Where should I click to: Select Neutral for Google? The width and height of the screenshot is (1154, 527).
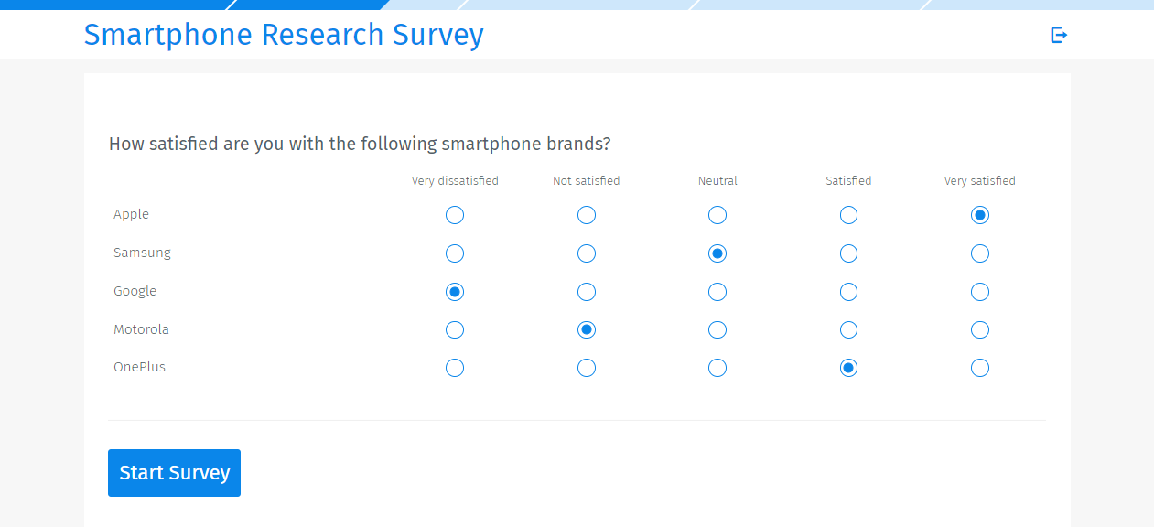click(x=717, y=291)
